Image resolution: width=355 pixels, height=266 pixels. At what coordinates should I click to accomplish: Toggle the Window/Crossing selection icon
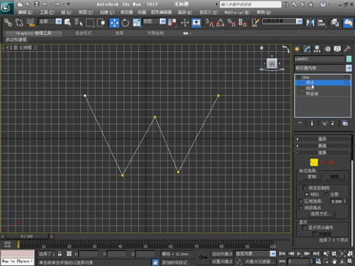click(x=101, y=23)
